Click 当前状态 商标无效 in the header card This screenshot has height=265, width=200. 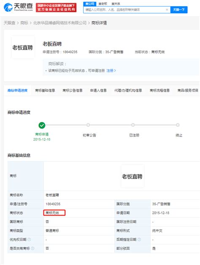(149, 52)
